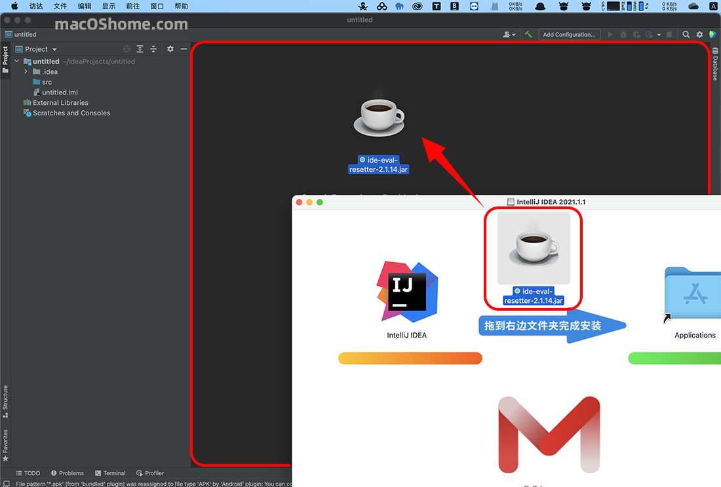The height and width of the screenshot is (487, 721).
Task: Click the Build Project hammer icon
Action: click(x=528, y=35)
